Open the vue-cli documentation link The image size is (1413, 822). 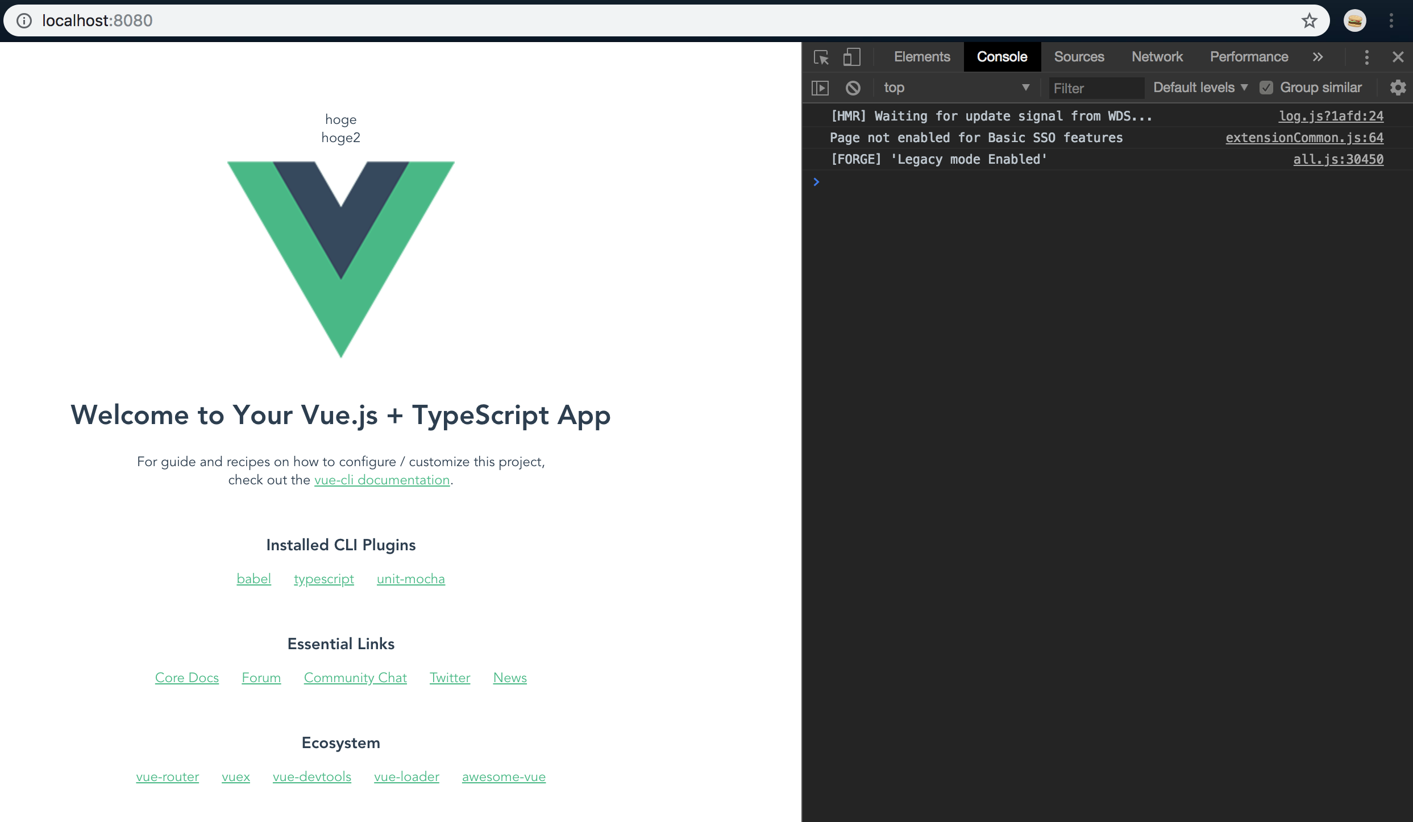click(x=382, y=480)
